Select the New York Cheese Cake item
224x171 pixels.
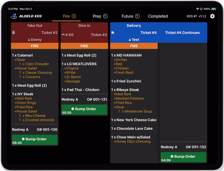pos(134,120)
